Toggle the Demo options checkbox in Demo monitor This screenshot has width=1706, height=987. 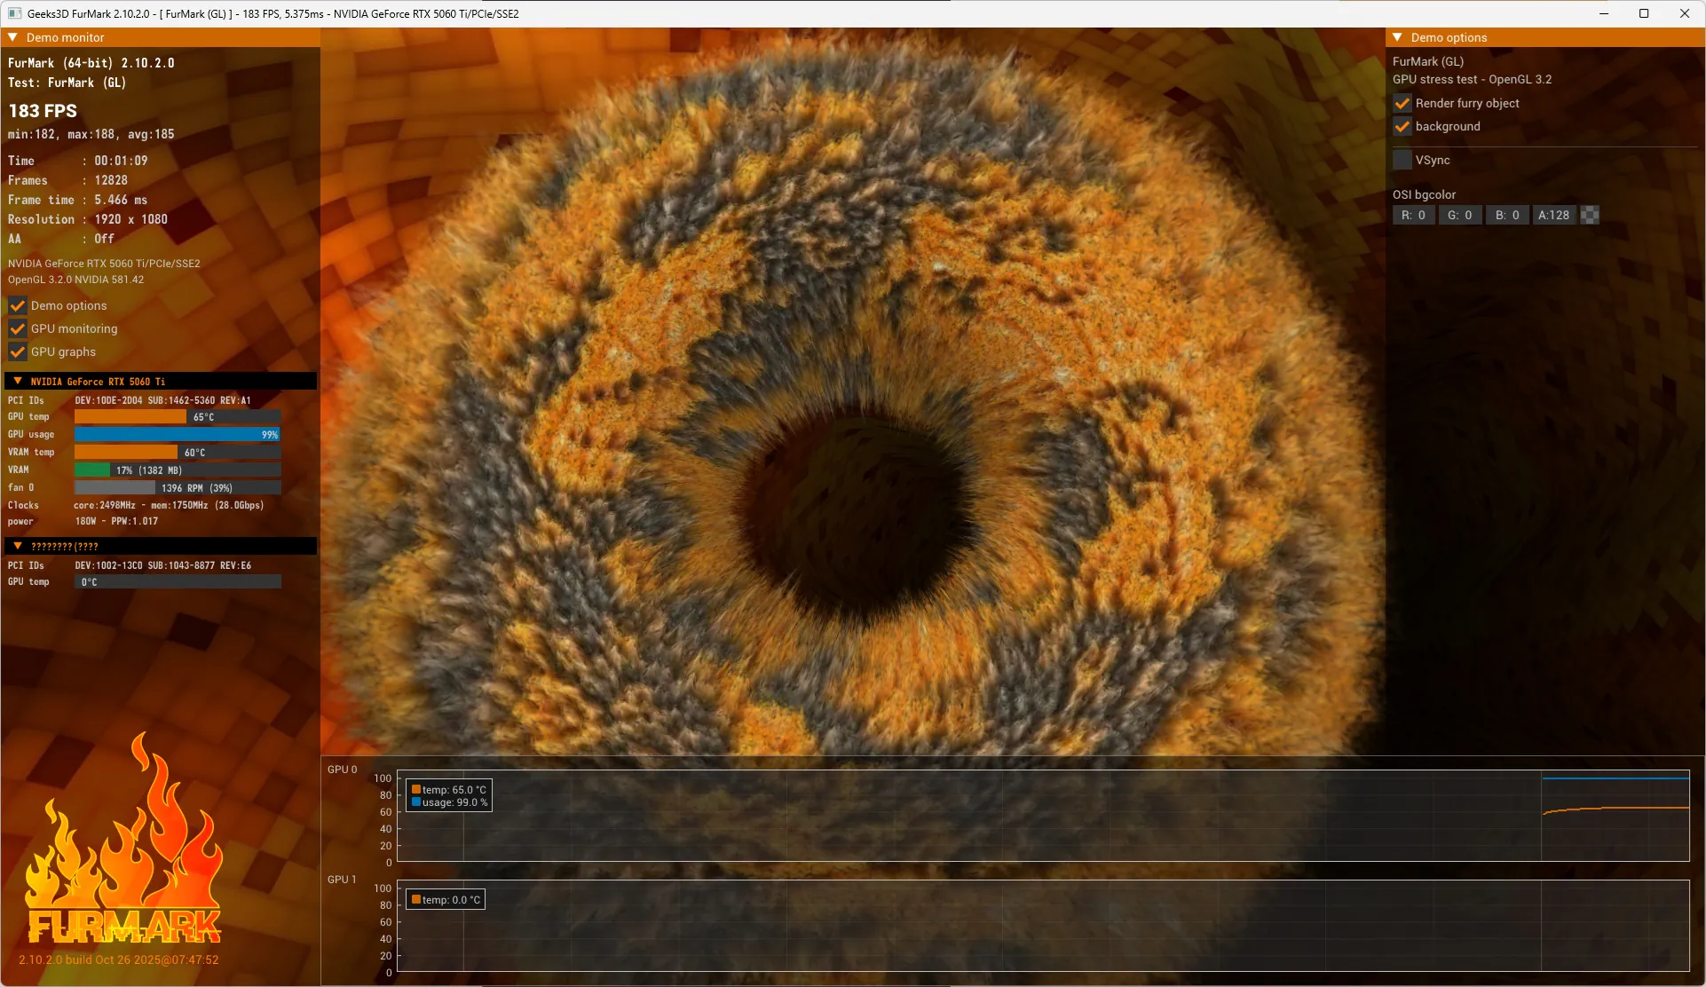click(x=17, y=305)
